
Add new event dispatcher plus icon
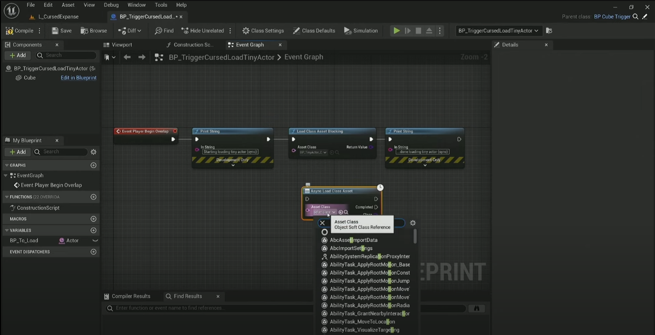[94, 252]
